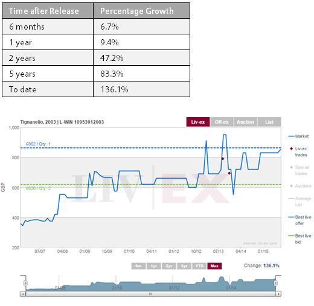Click the 01/10 navigator date label
314x306 pixels.
(x=117, y=288)
